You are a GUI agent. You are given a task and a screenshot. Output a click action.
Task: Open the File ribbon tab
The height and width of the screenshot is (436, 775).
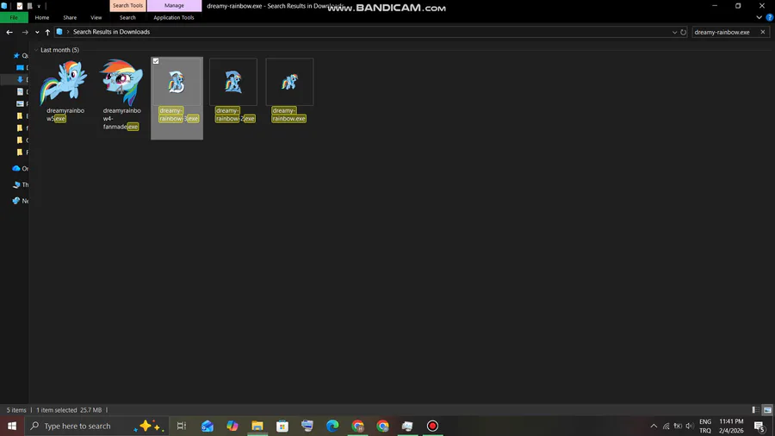[14, 17]
